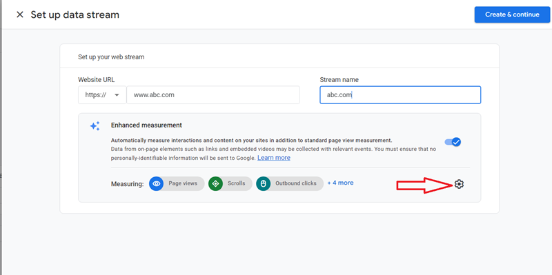The width and height of the screenshot is (552, 275).
Task: Click the Stream name input field
Action: pos(400,95)
